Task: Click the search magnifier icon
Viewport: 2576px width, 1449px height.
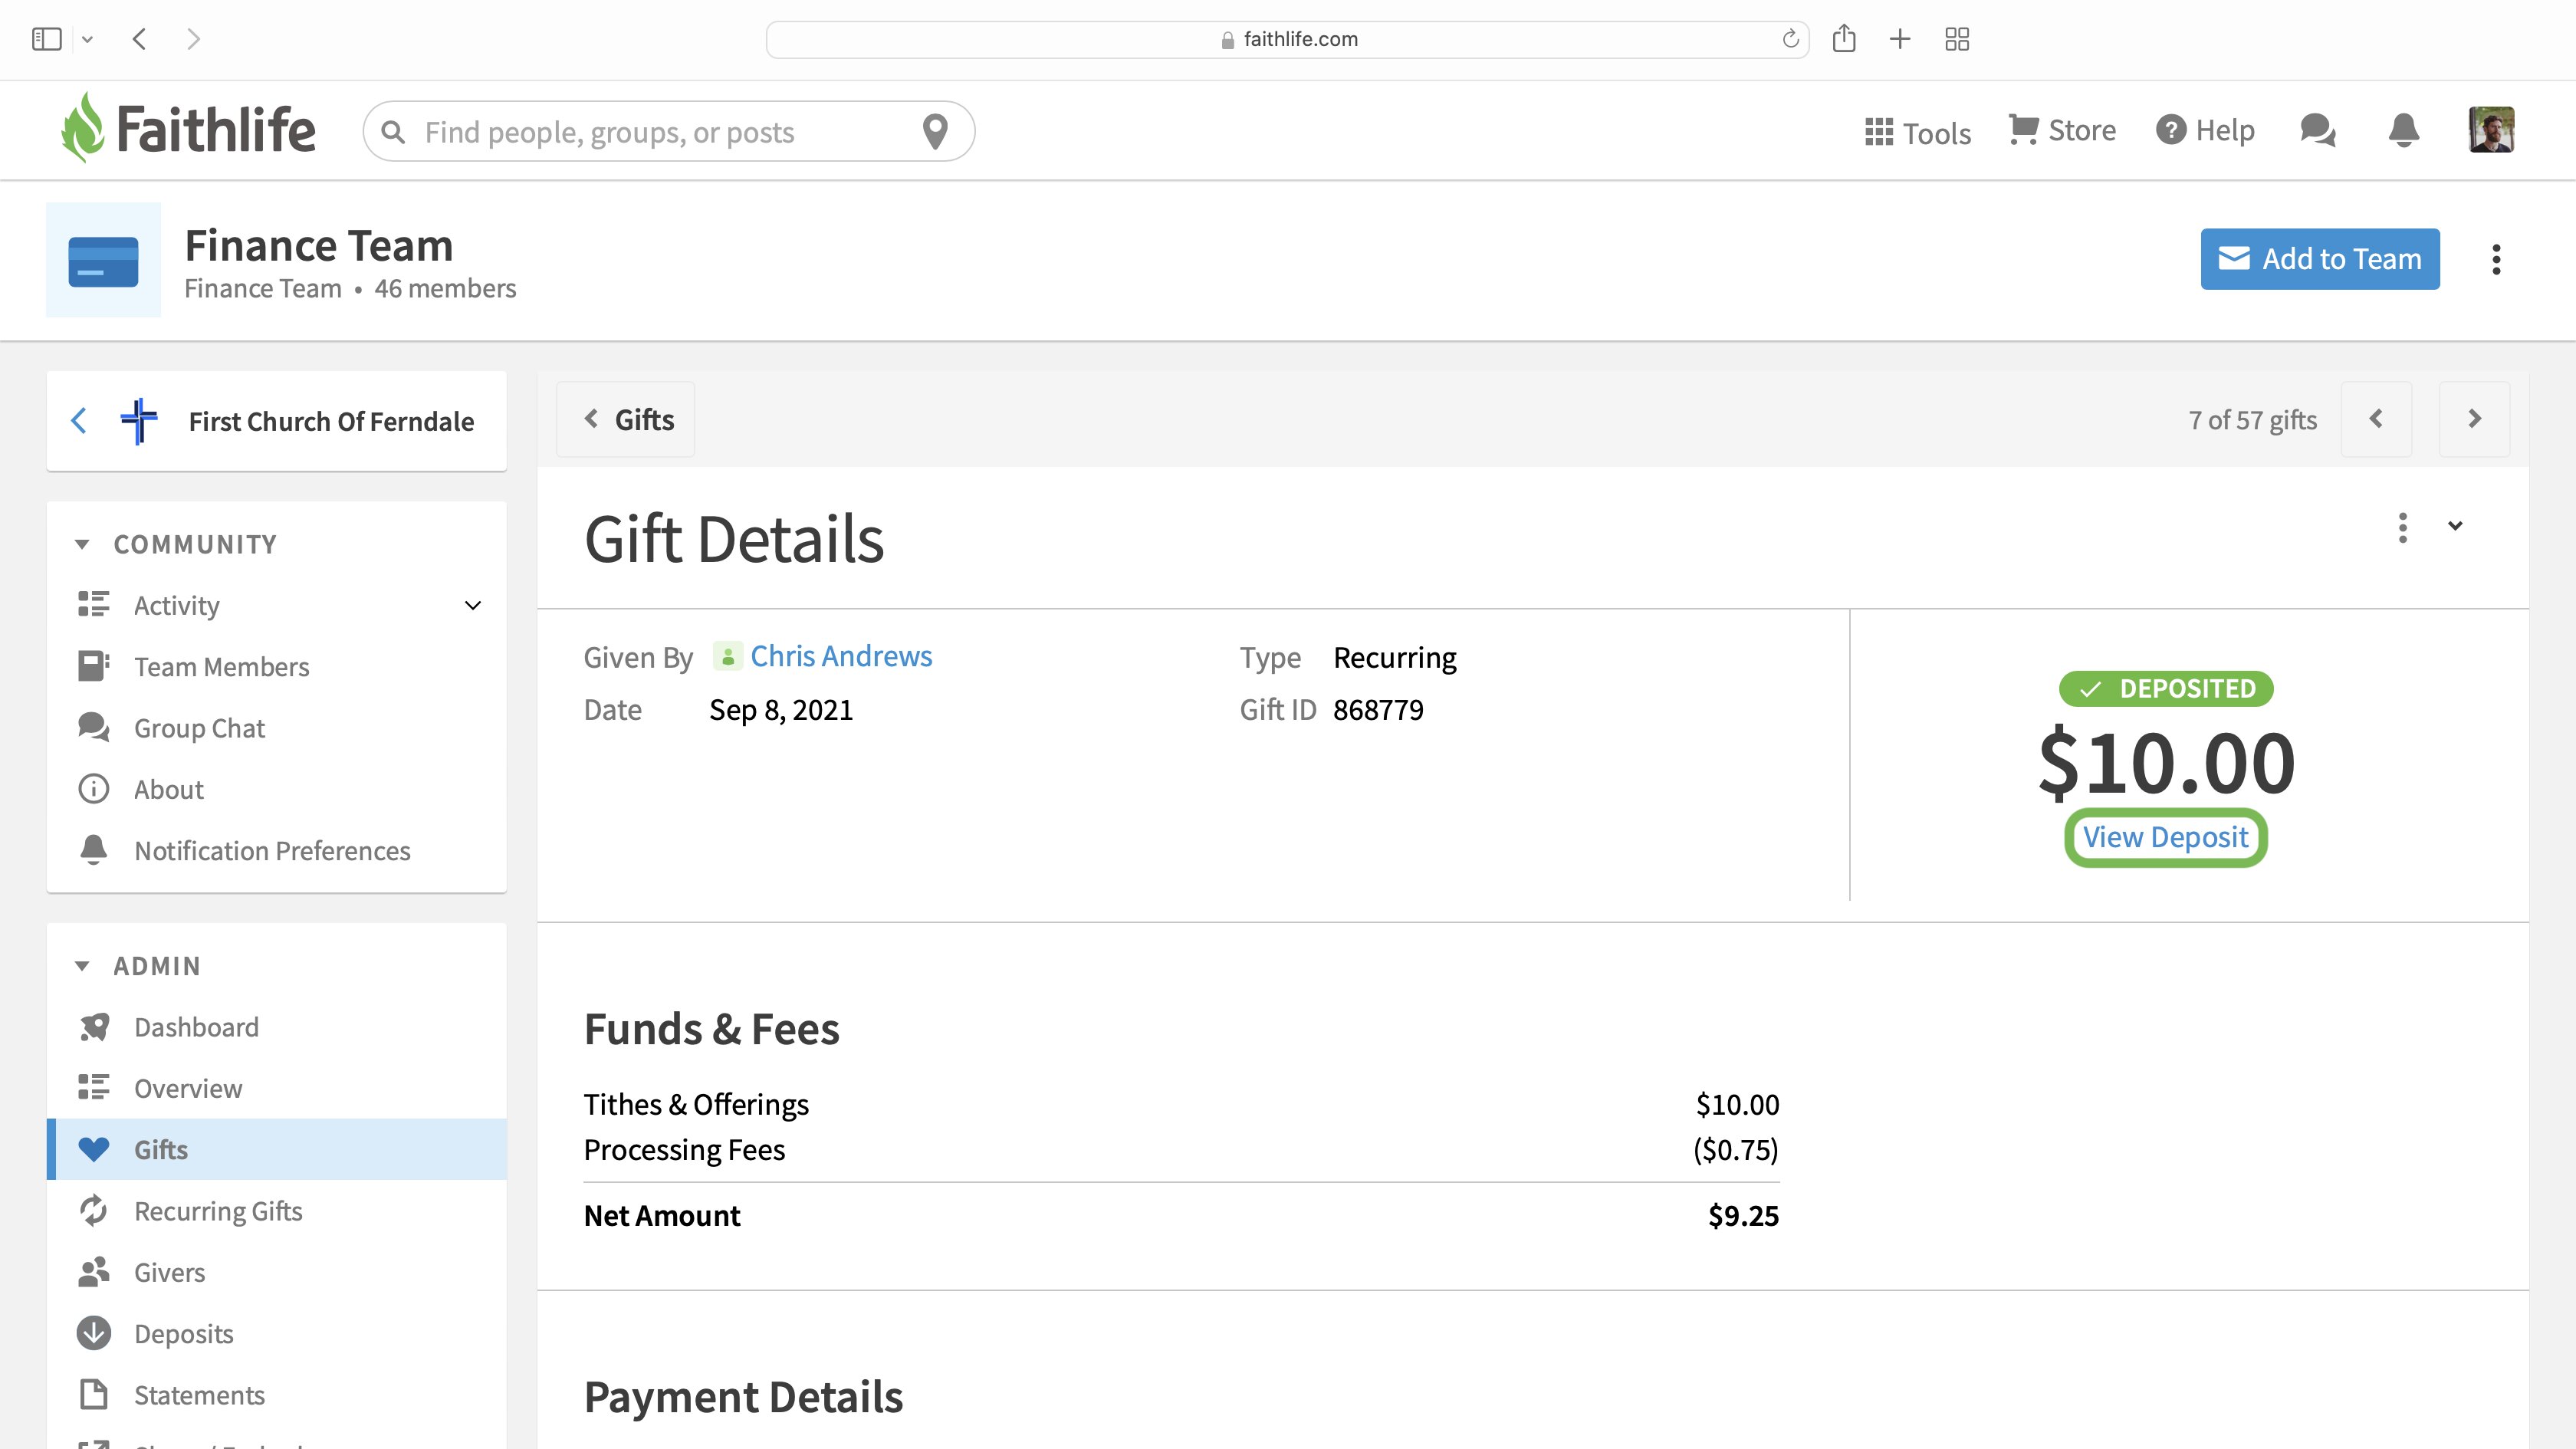Action: pyautogui.click(x=394, y=132)
